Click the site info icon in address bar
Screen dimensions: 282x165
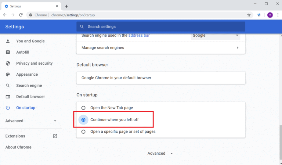coord(31,15)
